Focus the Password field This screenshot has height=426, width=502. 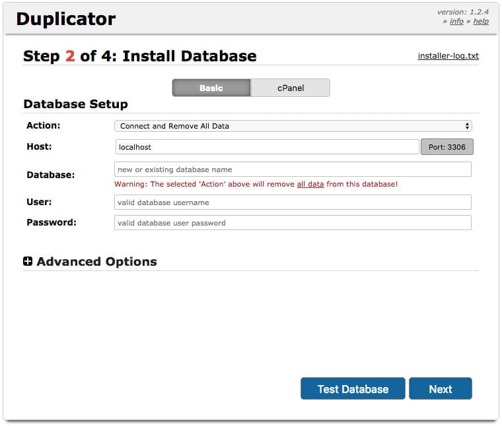[x=293, y=223]
